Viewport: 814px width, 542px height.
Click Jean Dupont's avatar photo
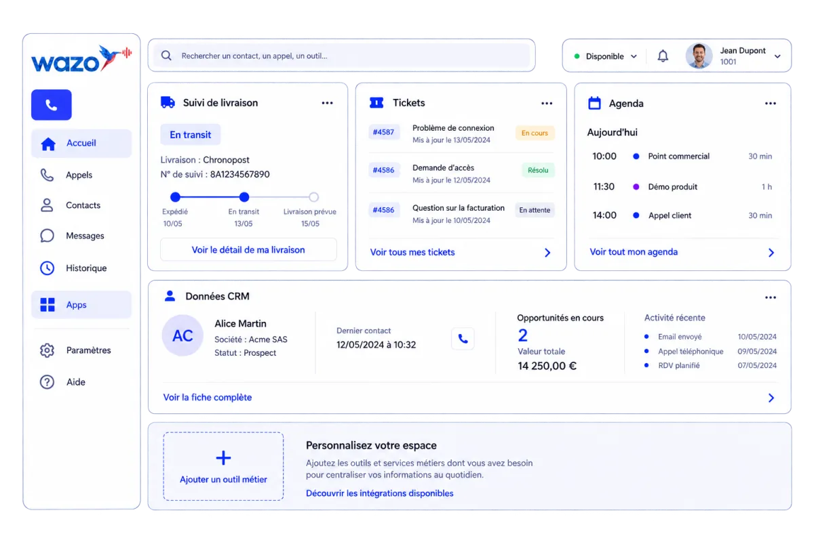[x=699, y=56]
